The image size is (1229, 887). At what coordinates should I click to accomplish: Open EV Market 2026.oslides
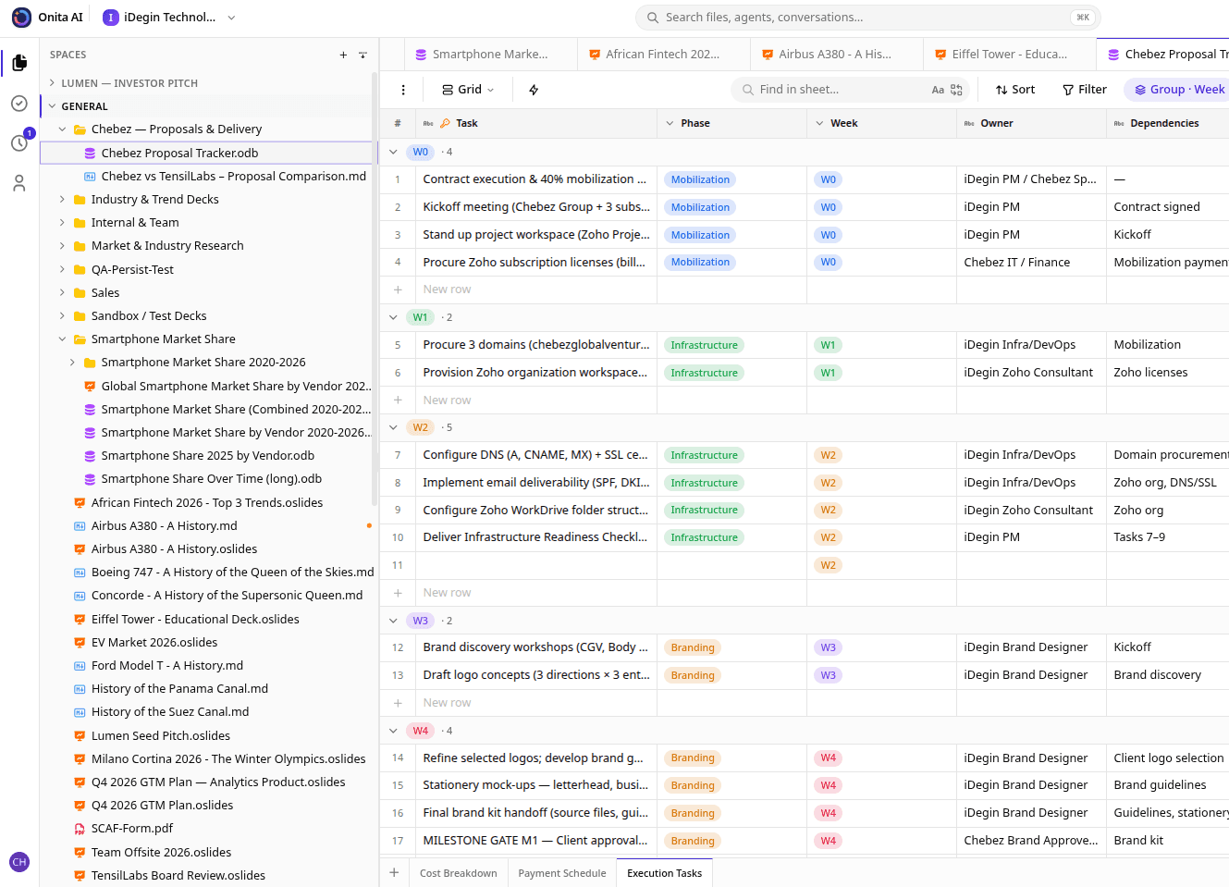click(x=208, y=642)
